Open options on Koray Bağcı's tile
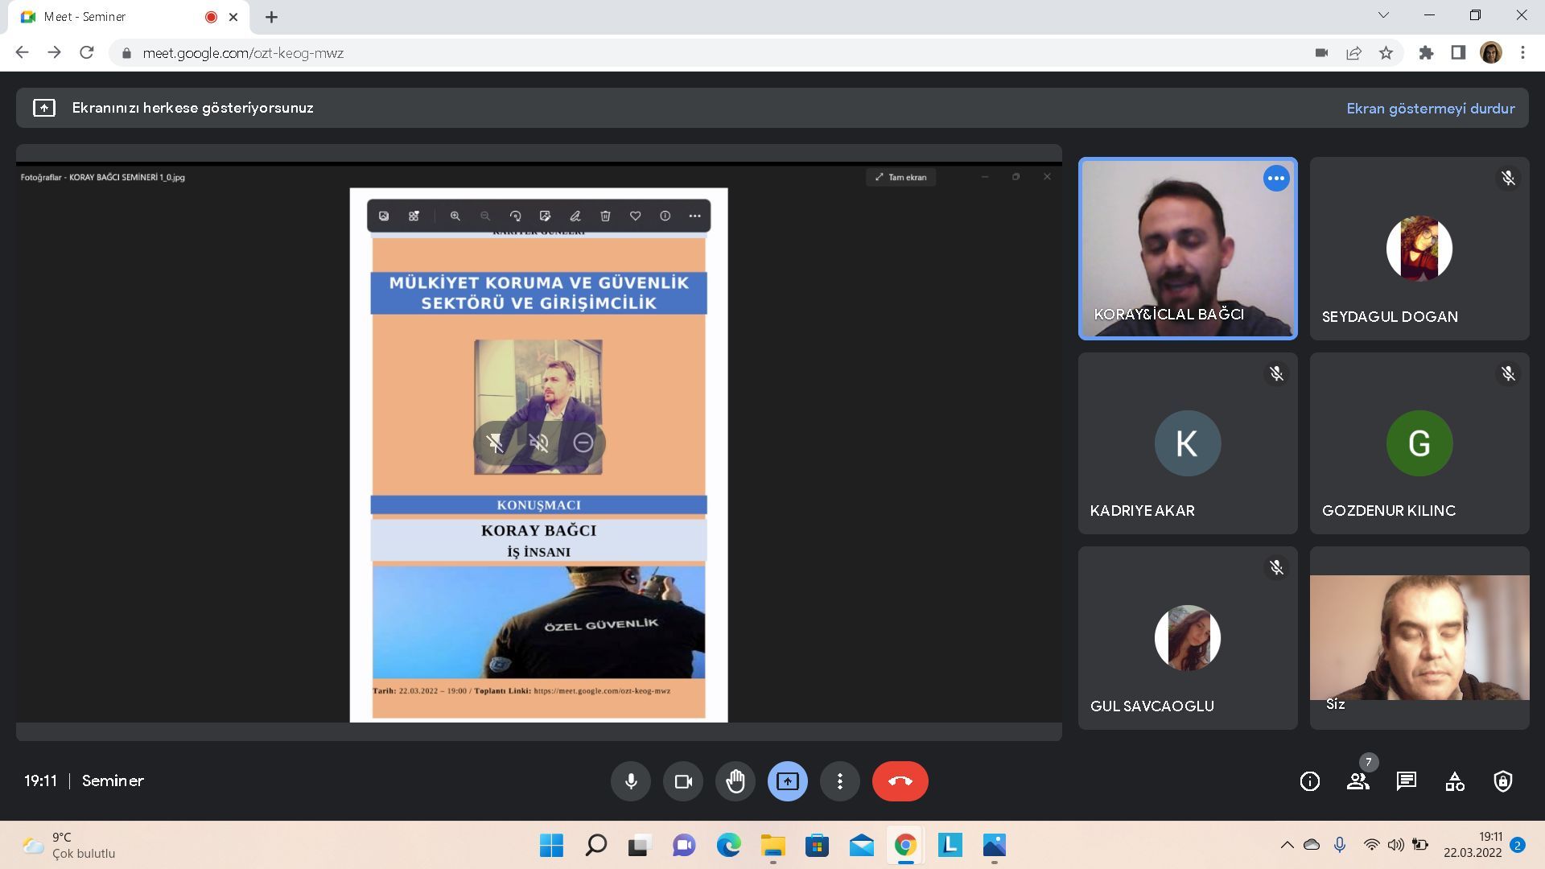The width and height of the screenshot is (1545, 869). 1275,179
